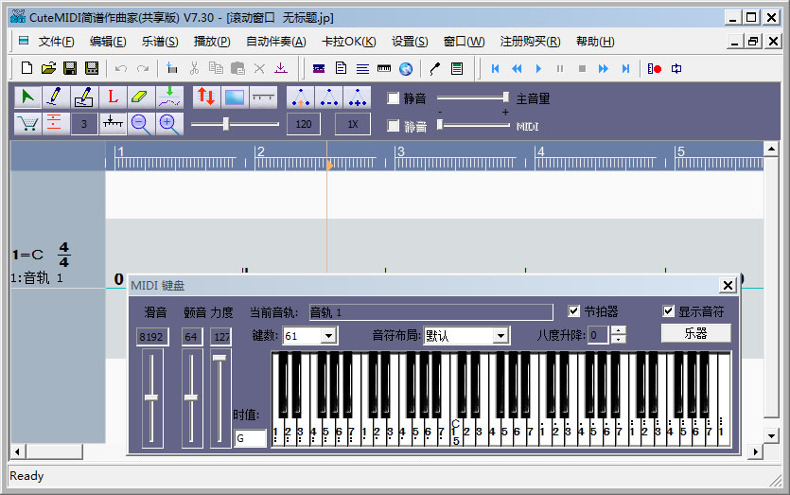Screen dimensions: 790x495
Task: Open the shopping cart icon
Action: (27, 123)
